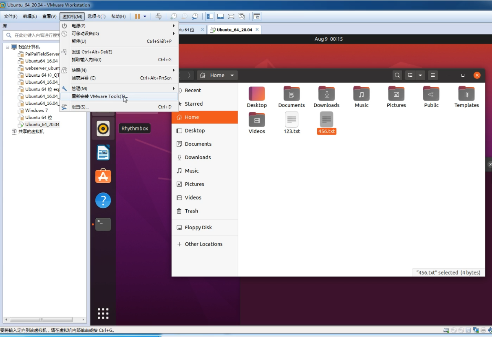
Task: Click the printer status bar icon
Action: click(x=483, y=330)
